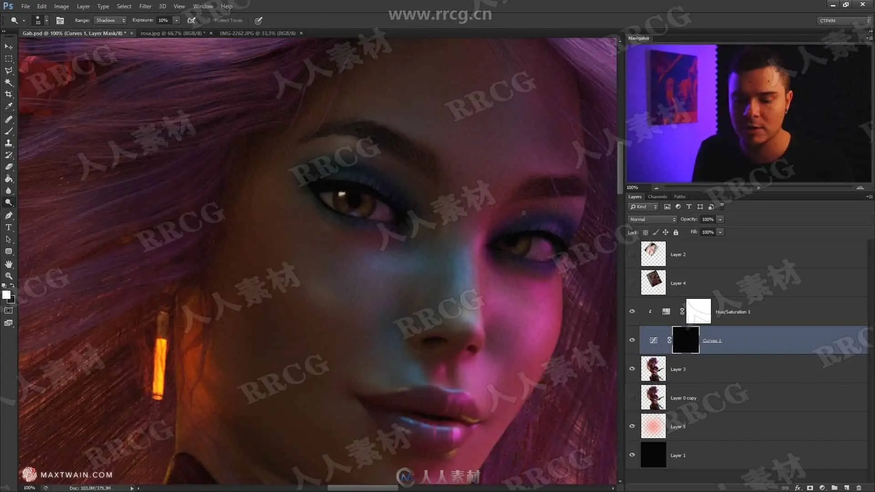This screenshot has height=492, width=875.
Task: Show Layer 4 visibility
Action: click(x=632, y=283)
